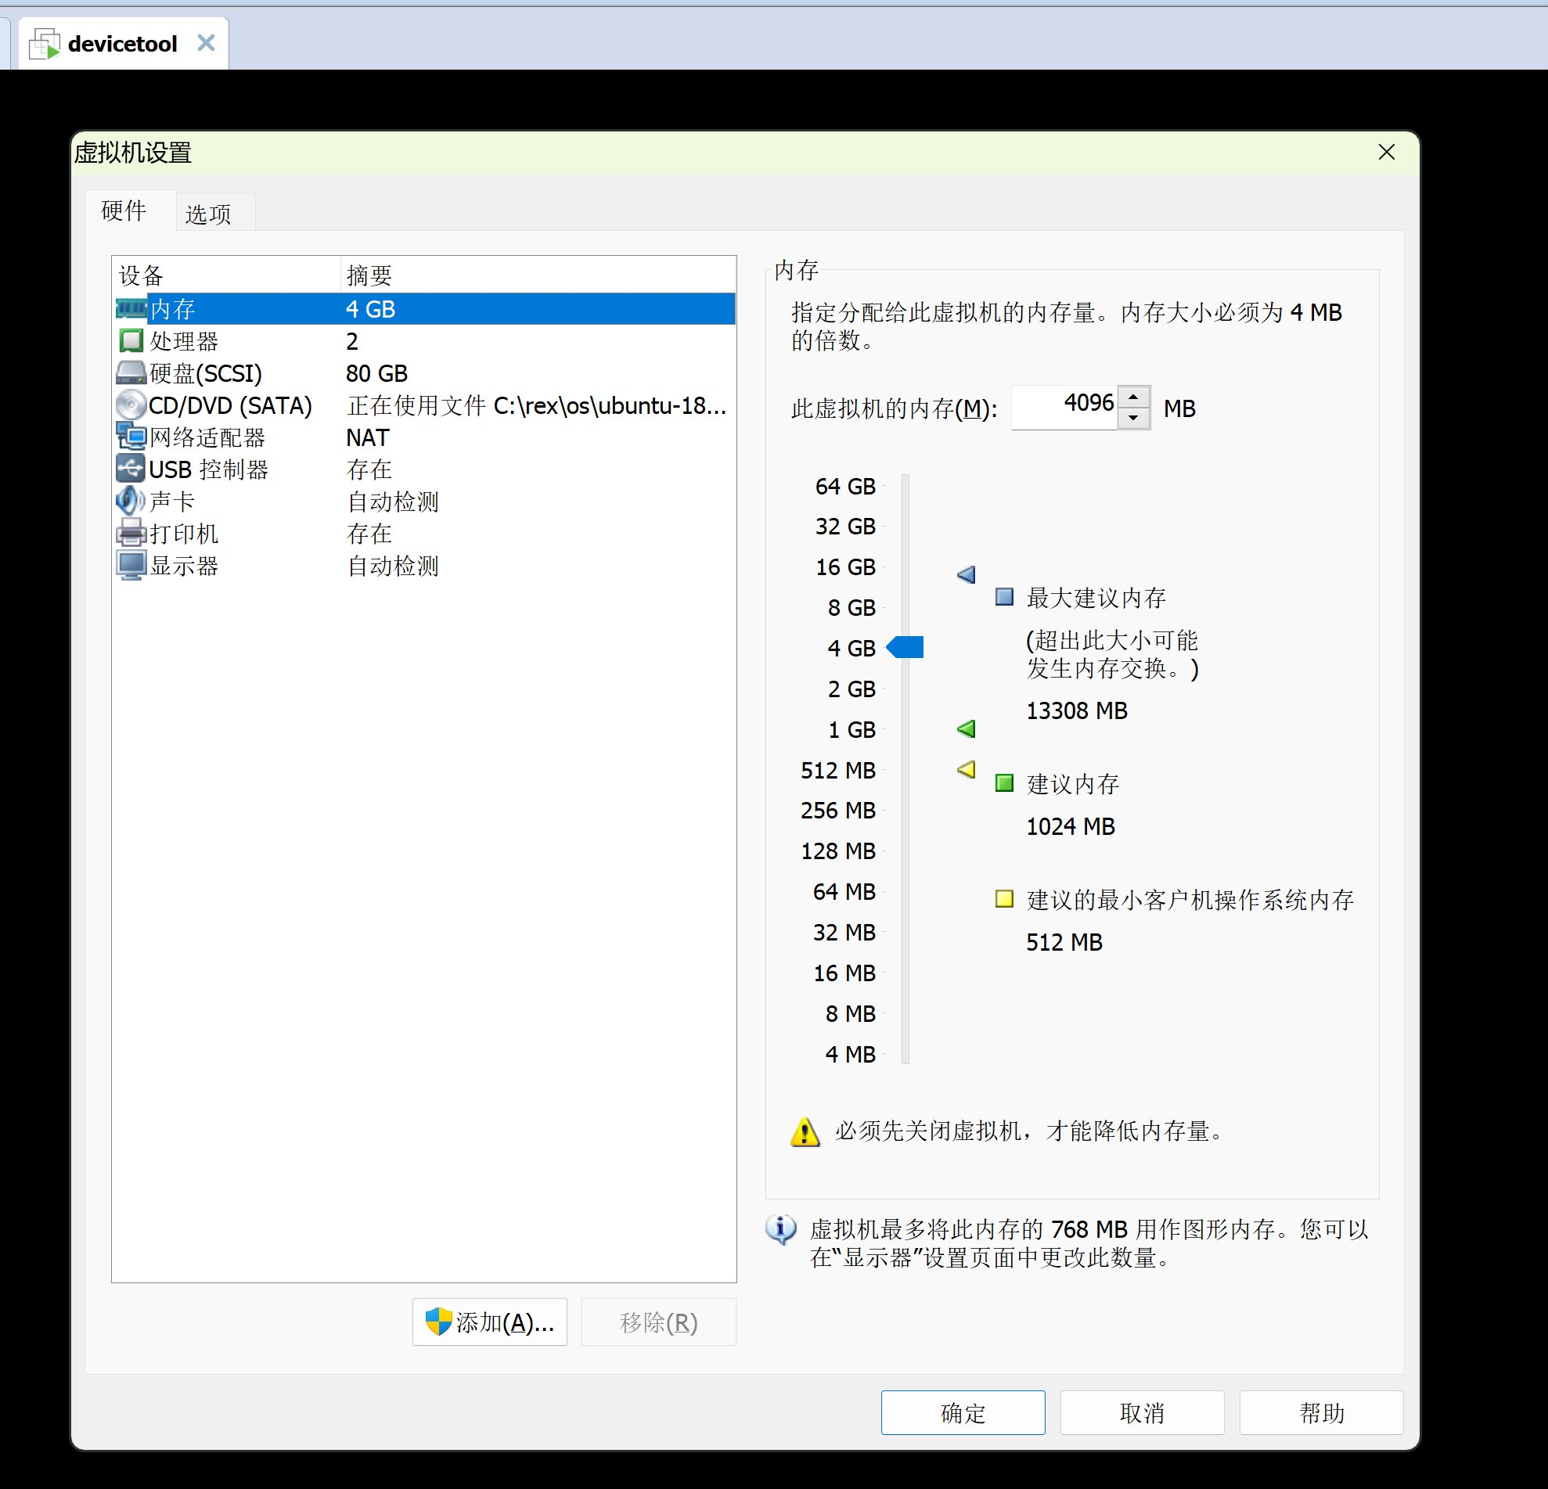This screenshot has width=1548, height=1489.
Task: Open the 硬件 (Hardware) tab
Action: 124,210
